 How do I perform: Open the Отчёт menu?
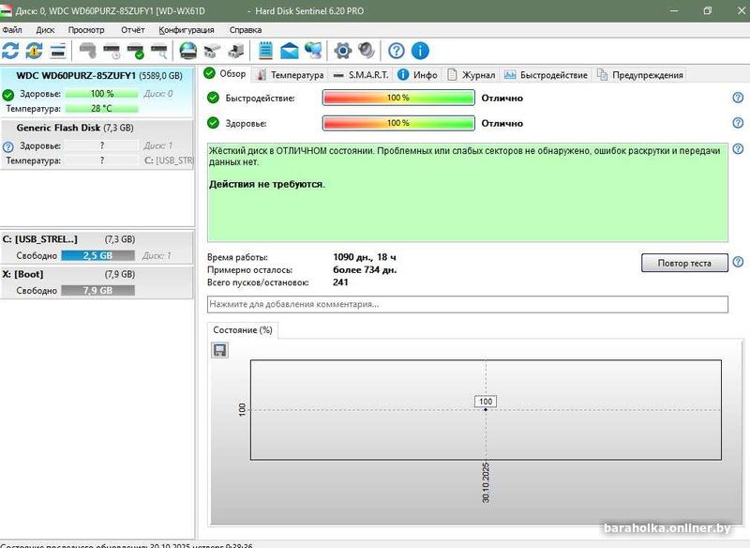point(132,30)
